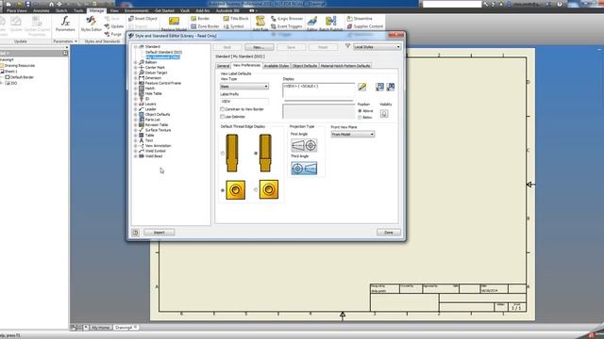Image resolution: width=604 pixels, height=339 pixels.
Task: Click the Import button
Action: coord(159,233)
